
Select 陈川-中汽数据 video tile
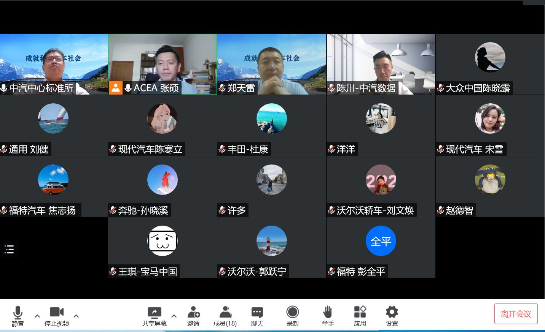[381, 61]
